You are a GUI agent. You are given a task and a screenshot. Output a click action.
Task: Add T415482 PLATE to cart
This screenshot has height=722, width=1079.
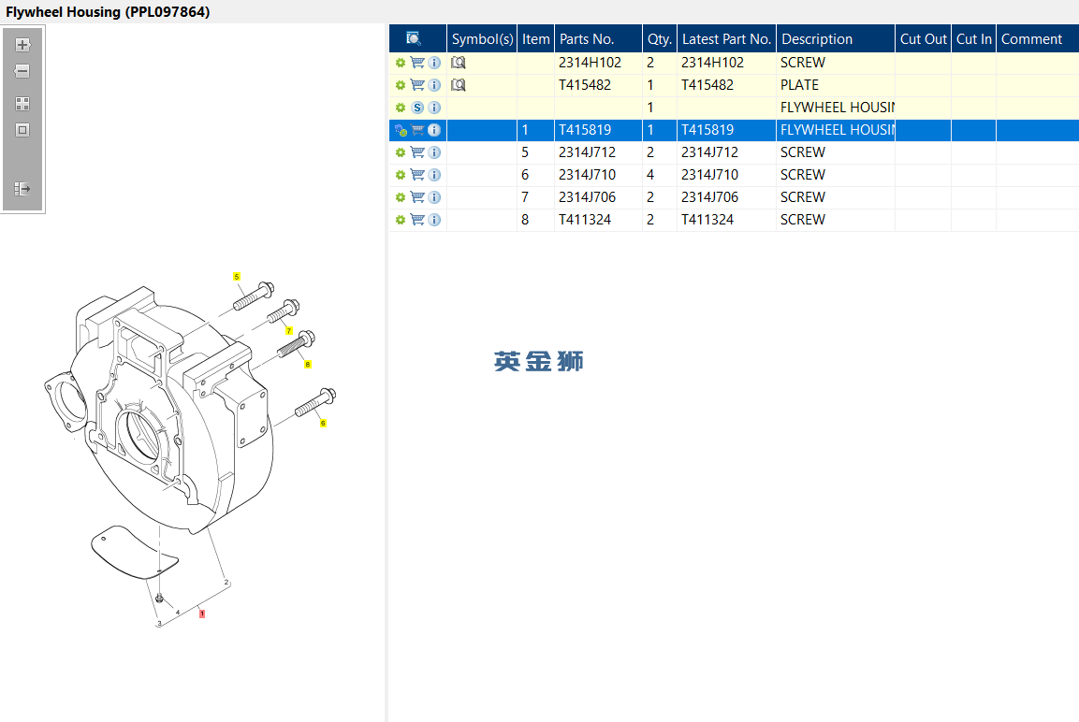(x=417, y=85)
